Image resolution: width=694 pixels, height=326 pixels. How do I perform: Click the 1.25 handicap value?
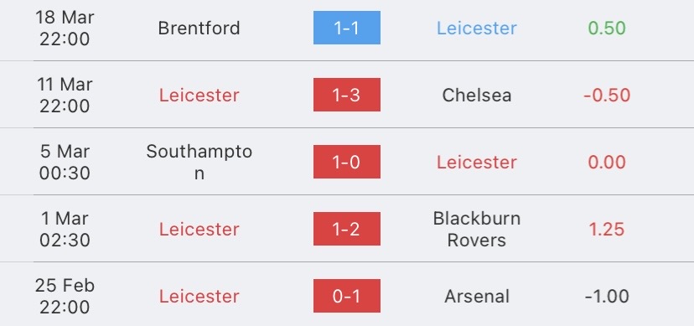click(606, 229)
